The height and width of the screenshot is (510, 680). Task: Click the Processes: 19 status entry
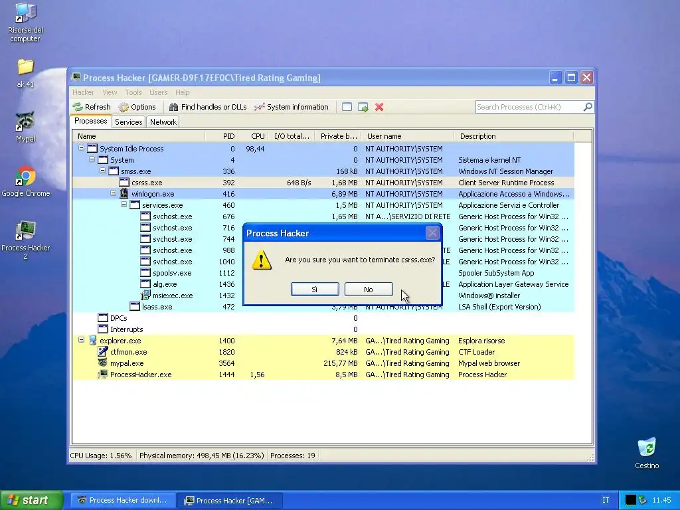point(293,456)
